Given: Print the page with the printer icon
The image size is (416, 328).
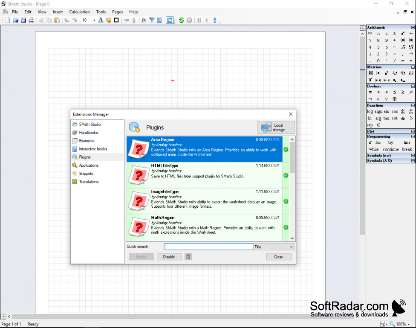Looking at the screenshot, I should click(31, 20).
